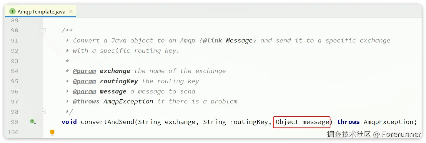
Task: Click the String routingKey parameter
Action: tap(235, 122)
